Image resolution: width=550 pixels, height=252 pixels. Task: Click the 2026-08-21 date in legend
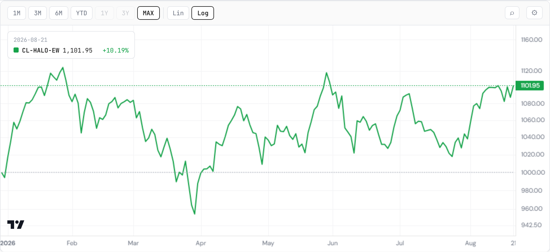pos(30,40)
